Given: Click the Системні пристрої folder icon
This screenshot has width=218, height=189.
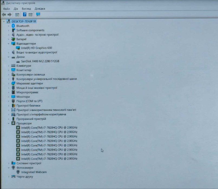Looking at the screenshot, I should (x=13, y=163).
